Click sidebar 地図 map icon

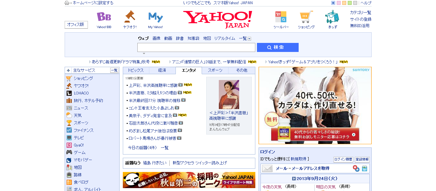(x=69, y=167)
